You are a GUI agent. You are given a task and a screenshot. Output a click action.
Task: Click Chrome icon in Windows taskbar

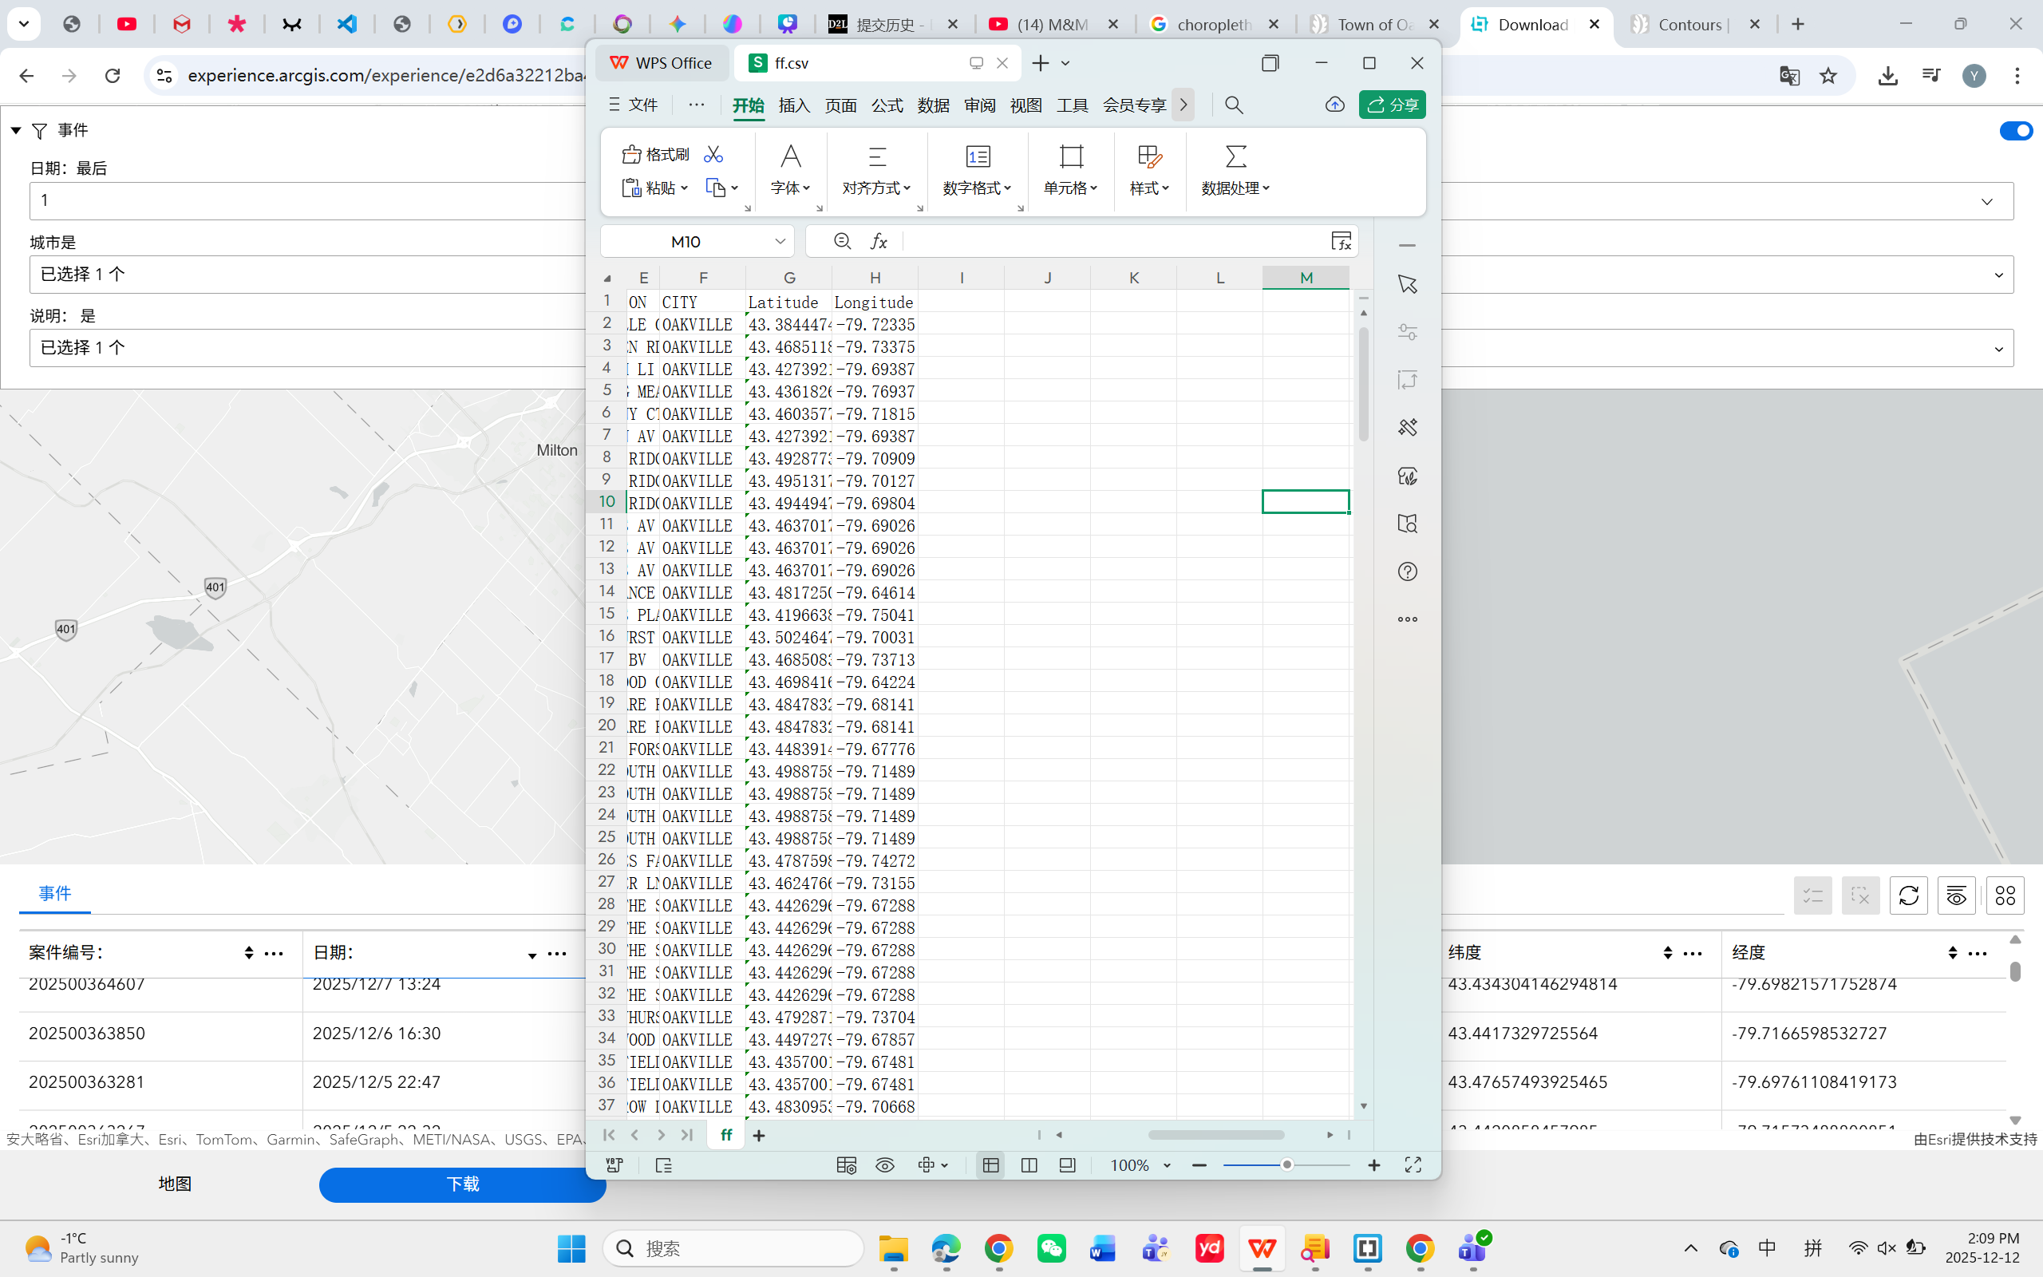998,1248
